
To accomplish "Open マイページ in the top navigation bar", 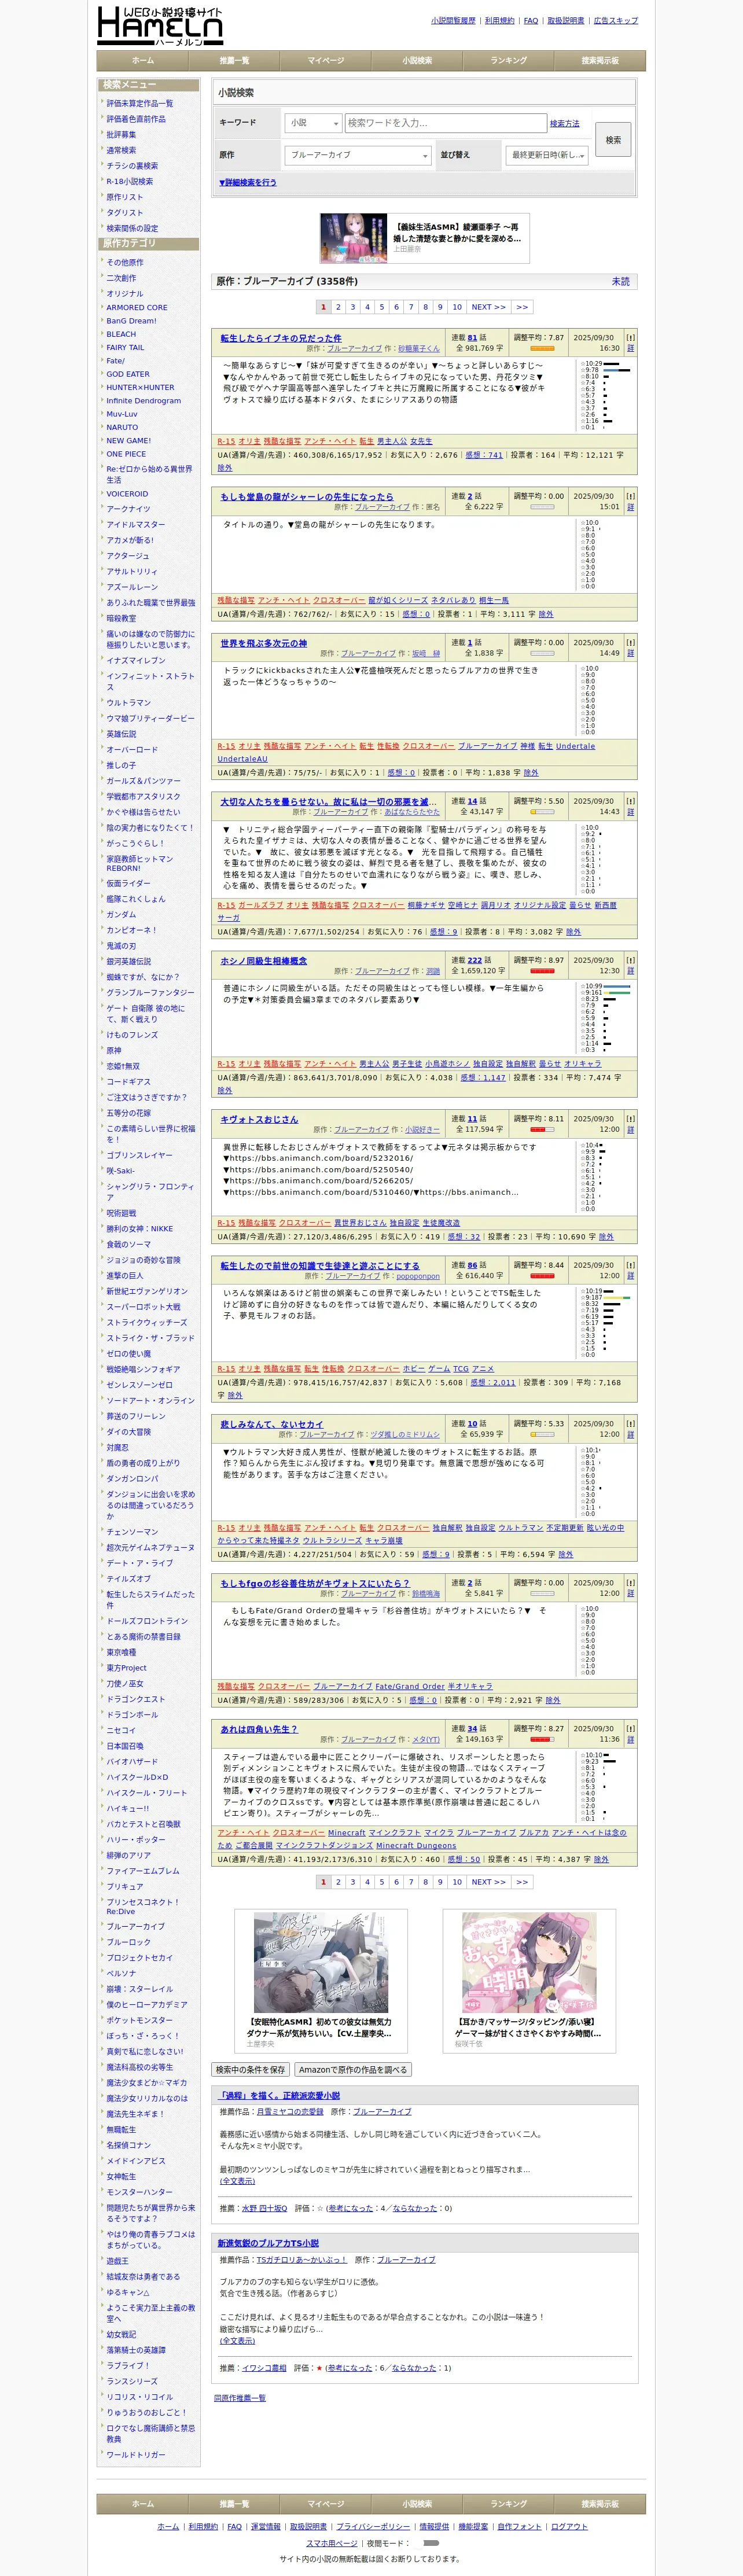I will tap(326, 61).
